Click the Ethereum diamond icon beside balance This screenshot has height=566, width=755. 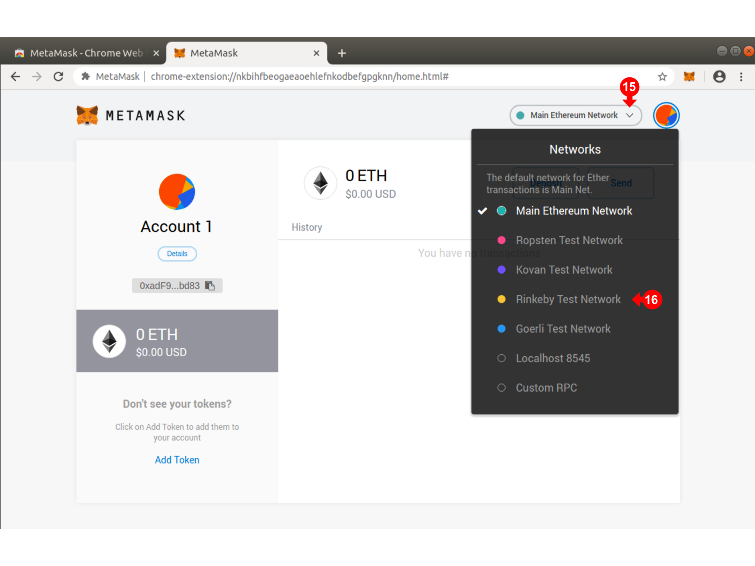320,183
